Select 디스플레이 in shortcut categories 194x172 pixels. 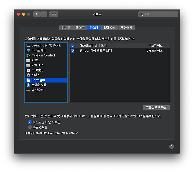click(x=46, y=50)
